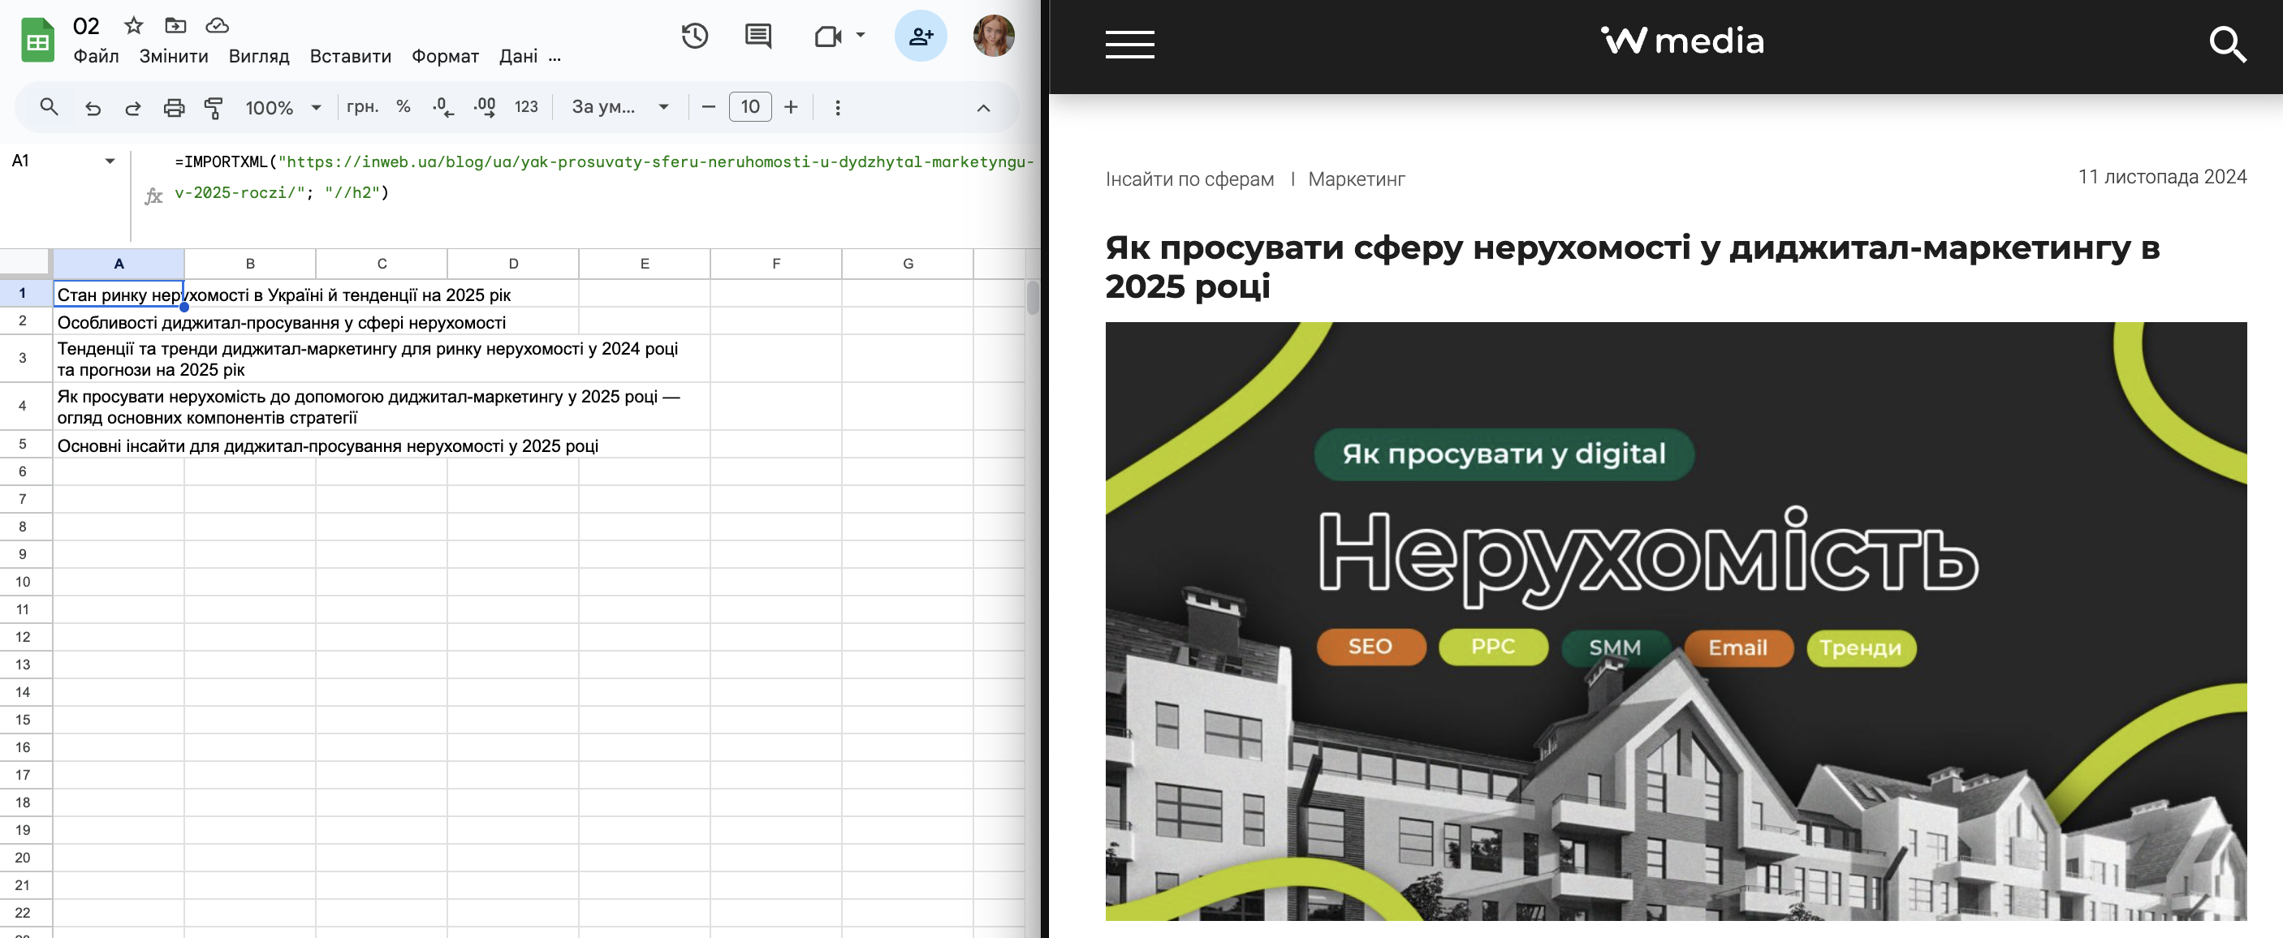
Task: Click the Маркетинг category link
Action: (x=1354, y=178)
